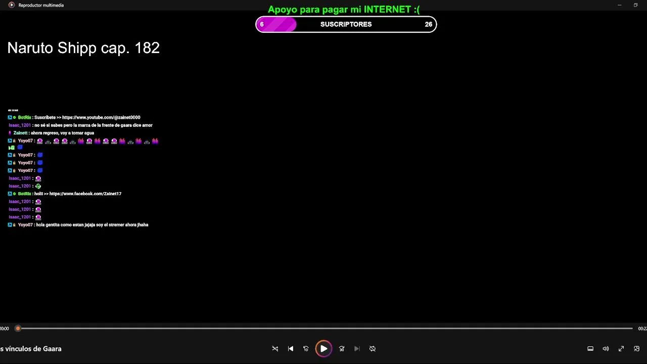Open the volume control
Image resolution: width=647 pixels, height=364 pixels.
pyautogui.click(x=606, y=348)
